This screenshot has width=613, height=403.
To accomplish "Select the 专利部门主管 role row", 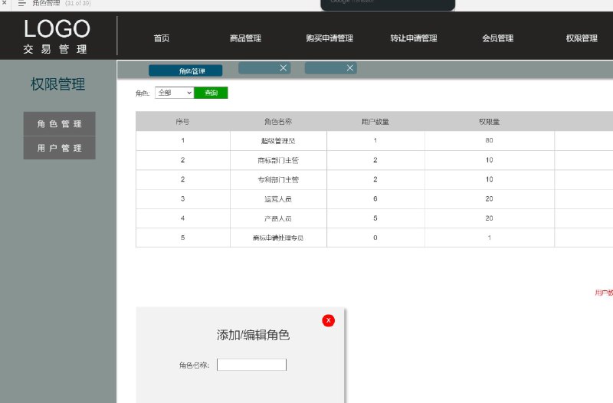I will [x=375, y=179].
